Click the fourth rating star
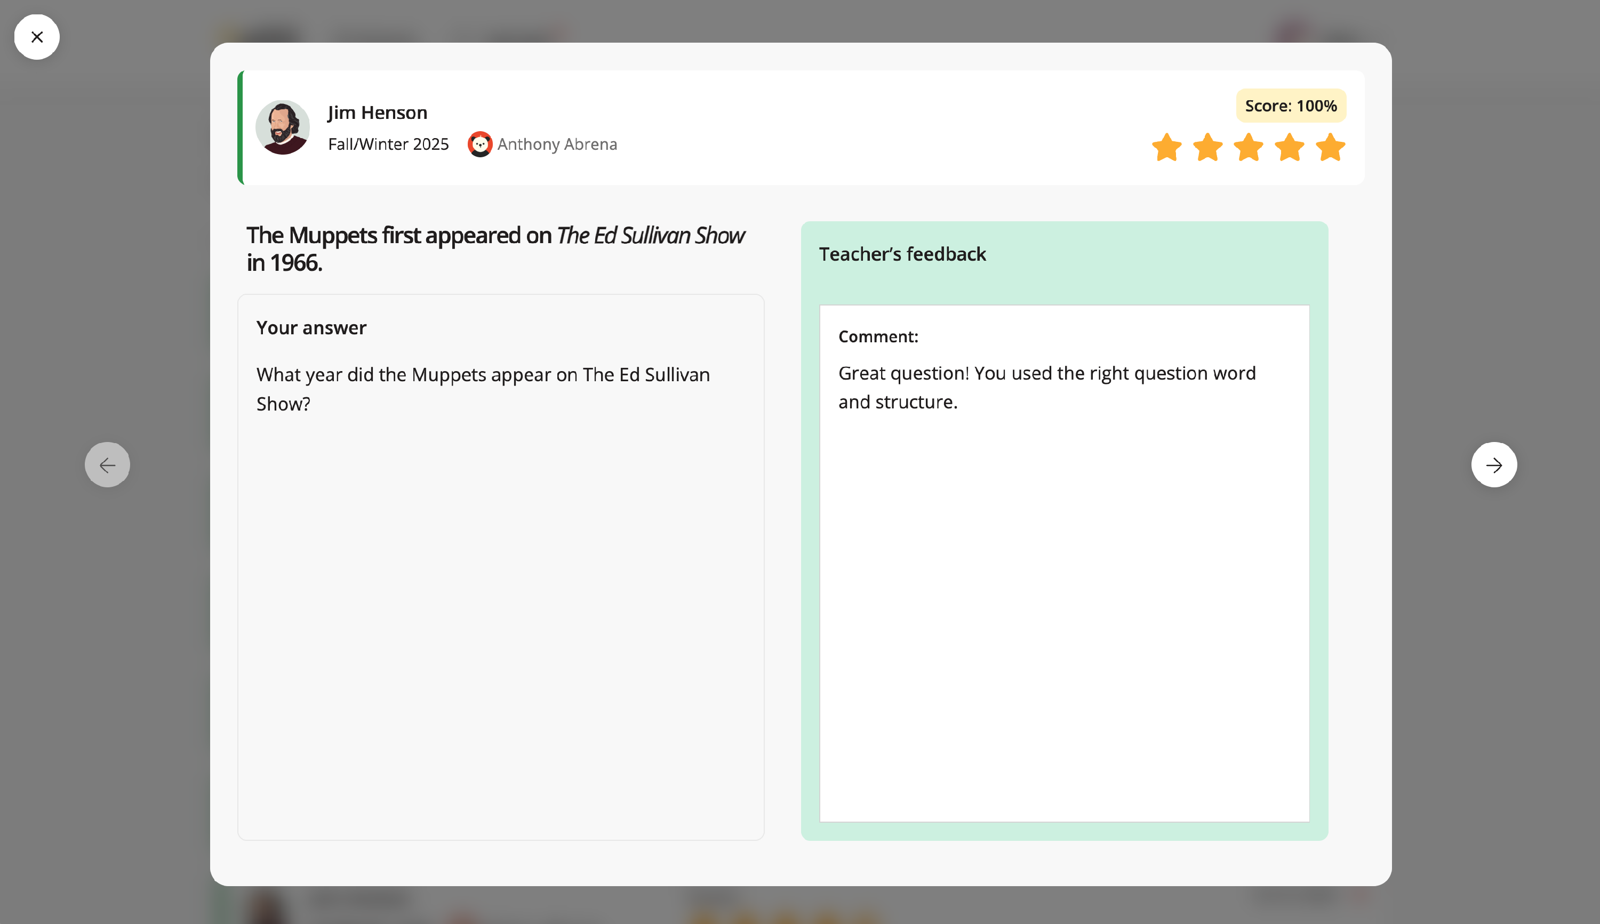This screenshot has width=1600, height=924. click(1290, 148)
